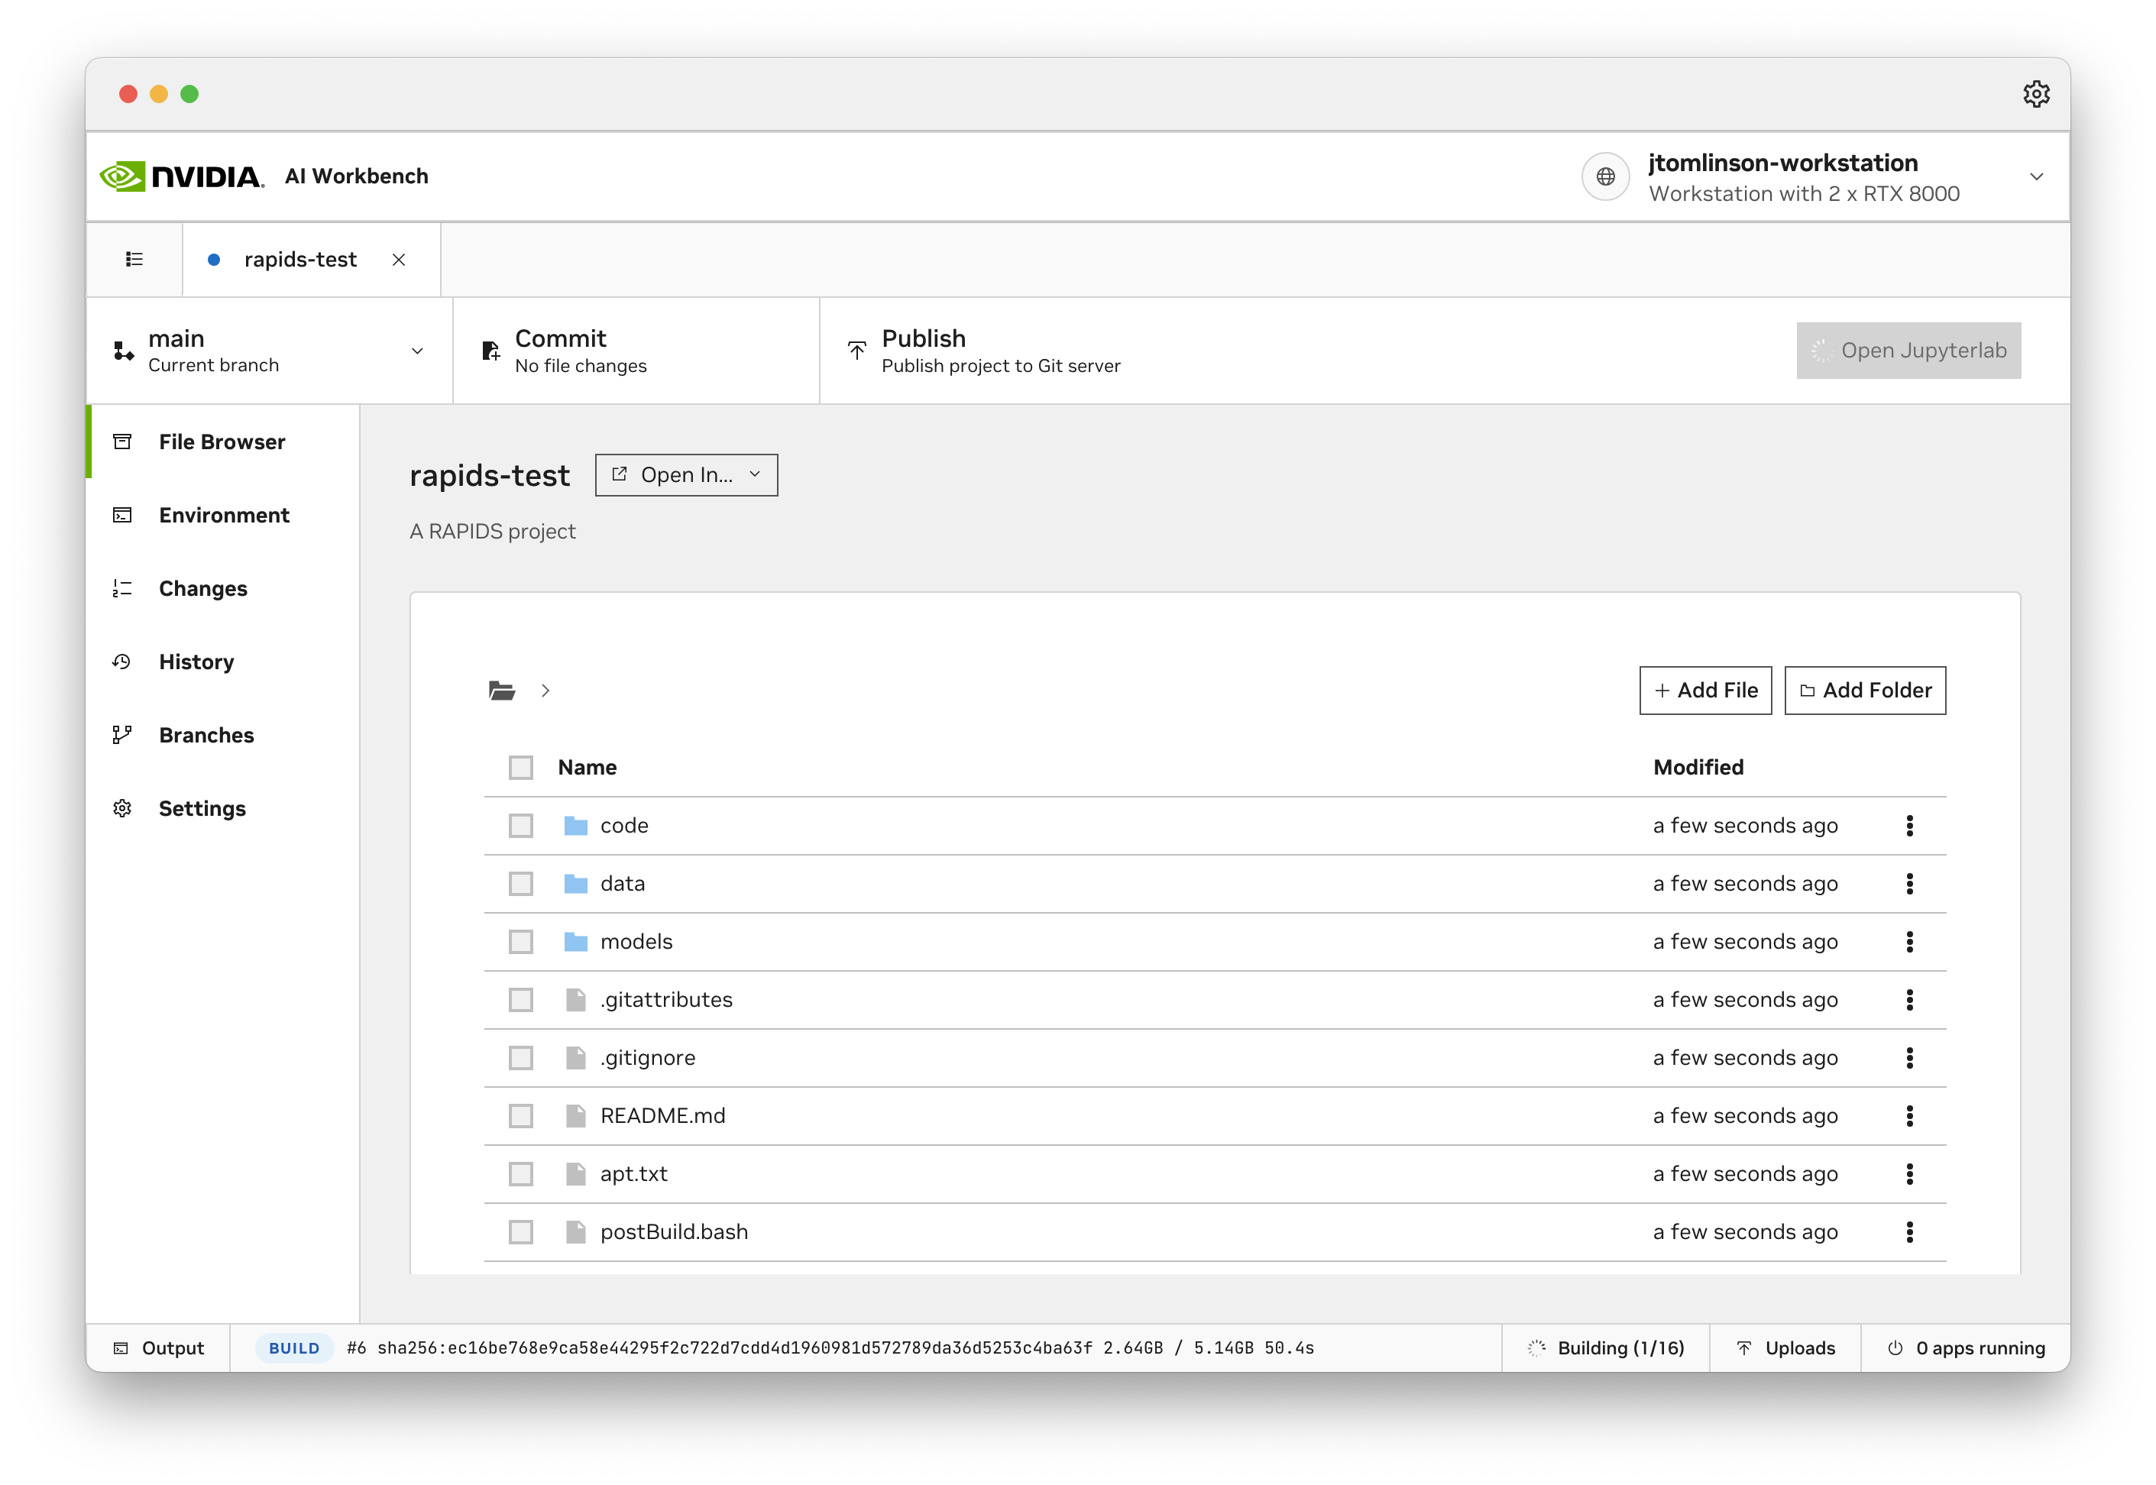
Task: Click the project list icon next to tabs
Action: [x=134, y=259]
